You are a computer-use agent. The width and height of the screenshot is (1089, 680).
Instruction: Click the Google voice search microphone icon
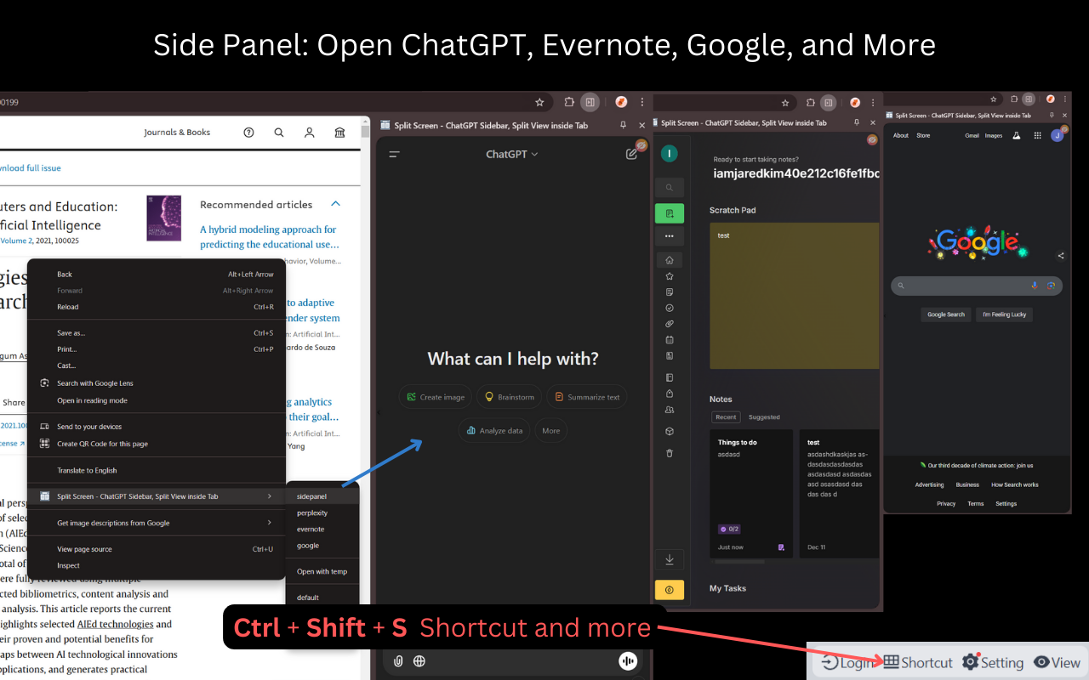pos(1035,286)
